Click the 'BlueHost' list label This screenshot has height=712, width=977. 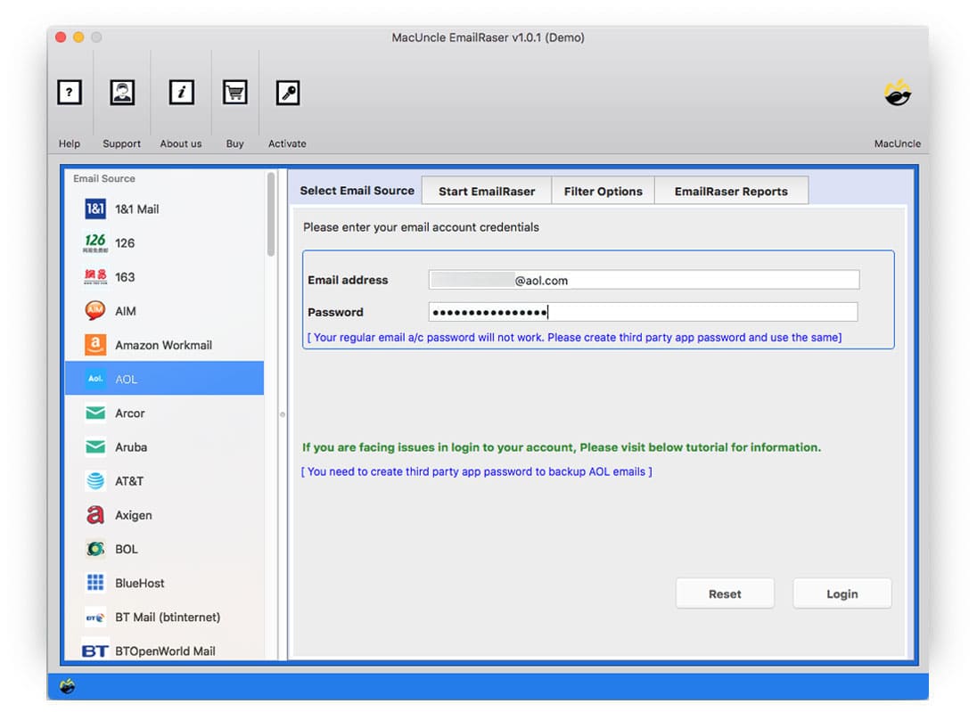pos(140,583)
